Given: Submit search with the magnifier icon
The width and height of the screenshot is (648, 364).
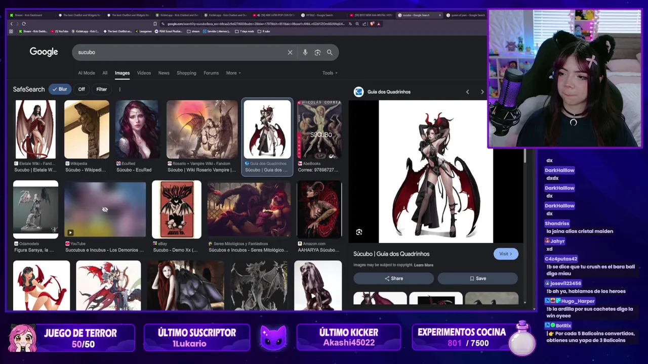Looking at the screenshot, I should click(x=330, y=52).
